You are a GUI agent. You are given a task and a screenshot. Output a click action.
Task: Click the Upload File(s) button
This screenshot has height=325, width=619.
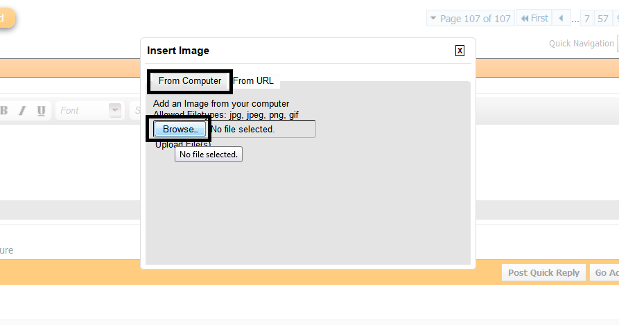[x=182, y=144]
